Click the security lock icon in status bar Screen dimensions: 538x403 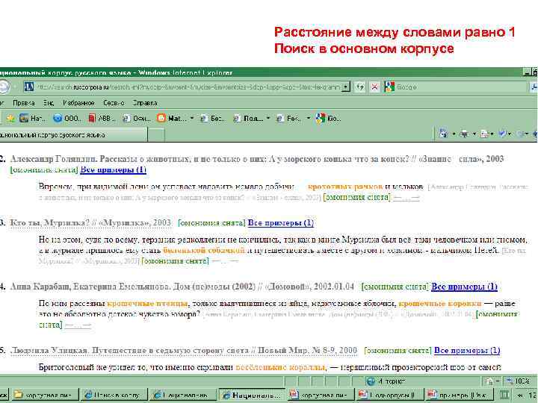click(x=489, y=381)
